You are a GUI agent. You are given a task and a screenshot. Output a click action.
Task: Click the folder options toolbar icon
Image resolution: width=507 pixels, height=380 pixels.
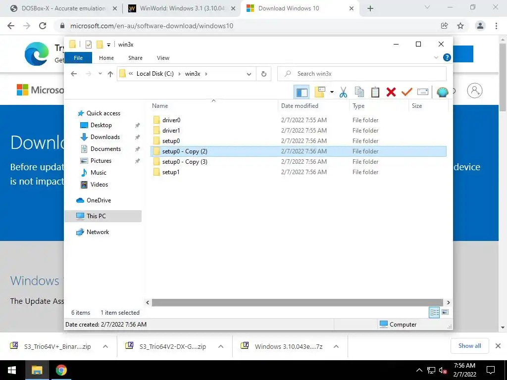coord(320,92)
